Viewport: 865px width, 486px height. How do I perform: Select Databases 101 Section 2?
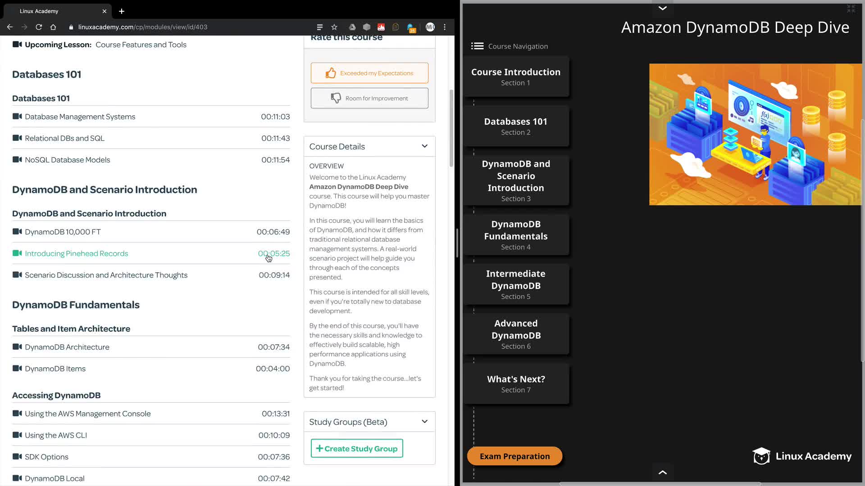515,126
